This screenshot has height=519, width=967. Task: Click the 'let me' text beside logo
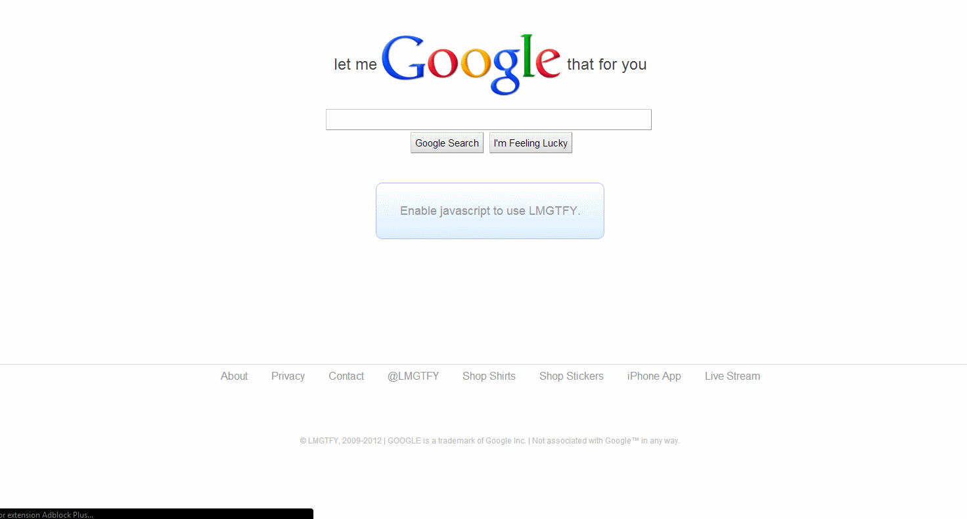355,64
